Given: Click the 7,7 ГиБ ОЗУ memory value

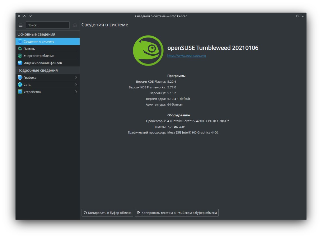Looking at the screenshot, I should (x=176, y=127).
